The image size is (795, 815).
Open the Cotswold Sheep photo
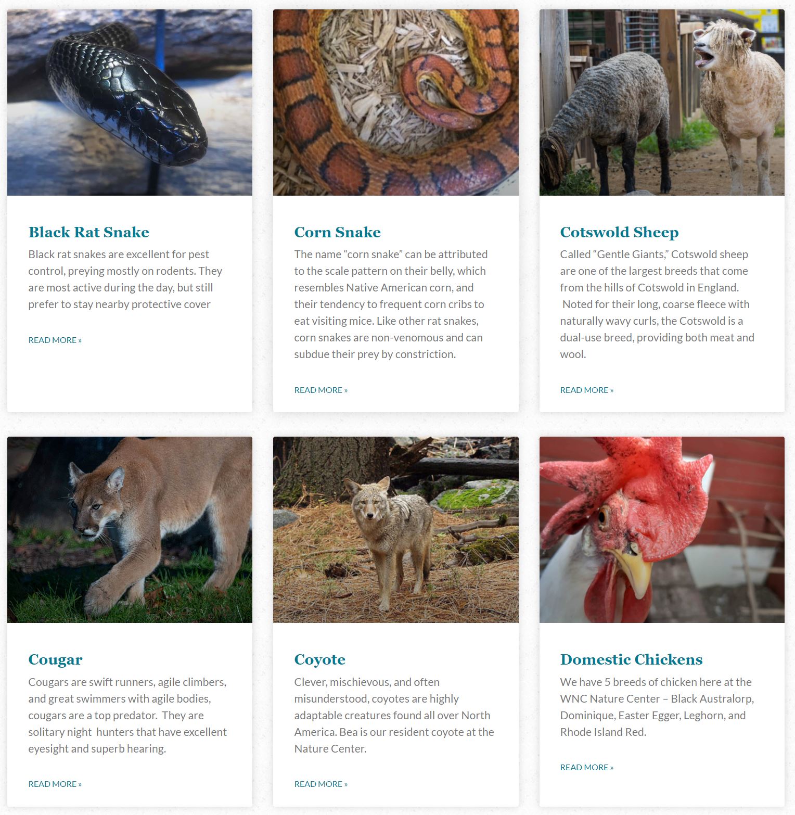[x=662, y=103]
